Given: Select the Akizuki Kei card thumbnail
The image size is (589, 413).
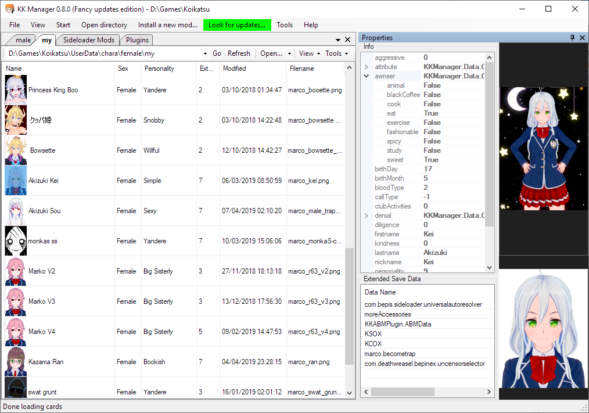Looking at the screenshot, I should pos(16,181).
